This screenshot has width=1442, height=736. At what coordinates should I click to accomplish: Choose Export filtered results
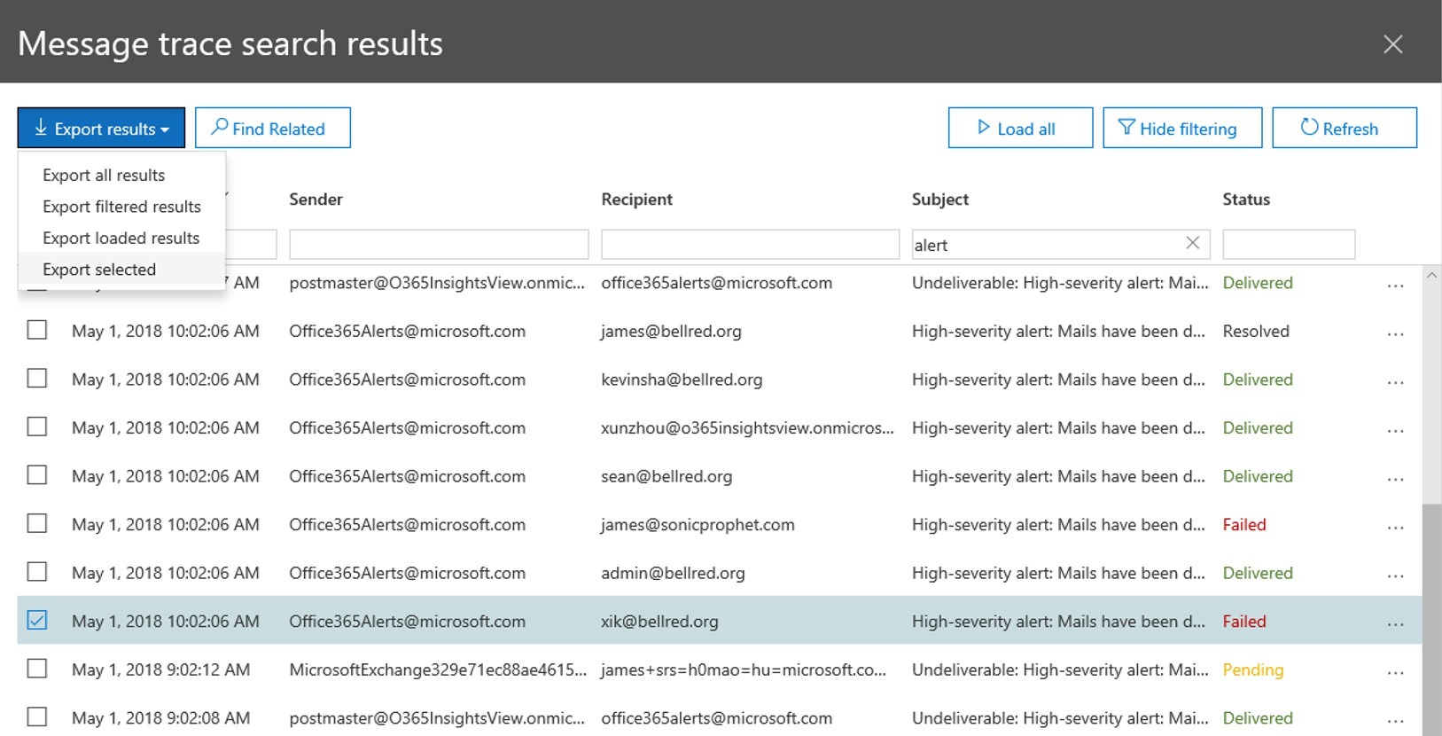[x=121, y=207]
